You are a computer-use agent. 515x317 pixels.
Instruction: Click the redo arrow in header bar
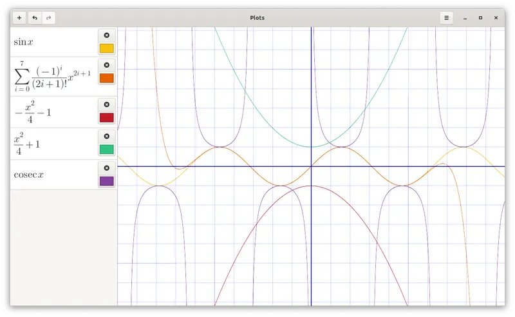pos(48,18)
